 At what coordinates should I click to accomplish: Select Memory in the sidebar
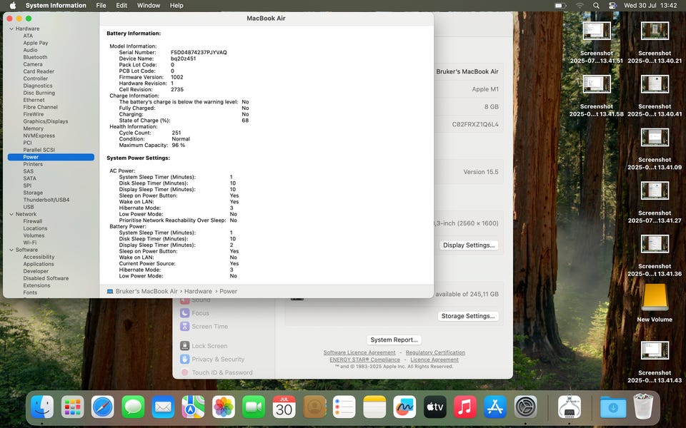point(34,128)
